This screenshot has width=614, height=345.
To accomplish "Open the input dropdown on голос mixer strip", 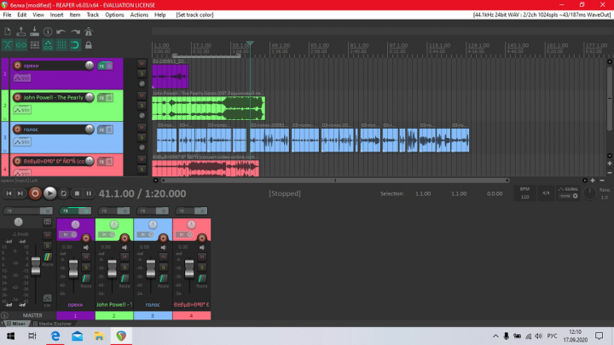I will 145,235.
